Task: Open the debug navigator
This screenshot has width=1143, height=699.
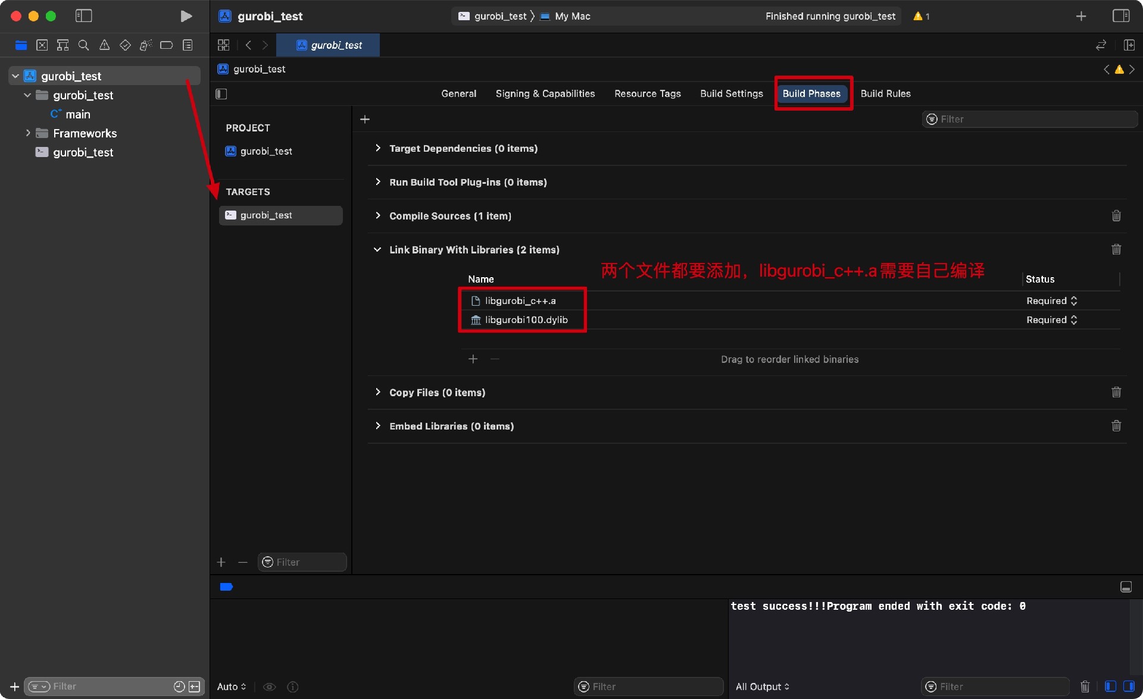Action: click(x=146, y=45)
